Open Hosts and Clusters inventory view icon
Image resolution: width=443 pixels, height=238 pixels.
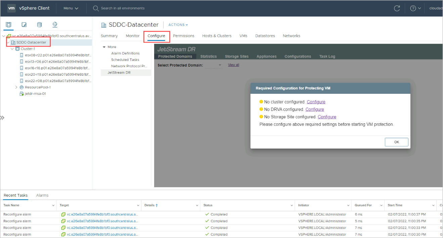click(x=8, y=25)
